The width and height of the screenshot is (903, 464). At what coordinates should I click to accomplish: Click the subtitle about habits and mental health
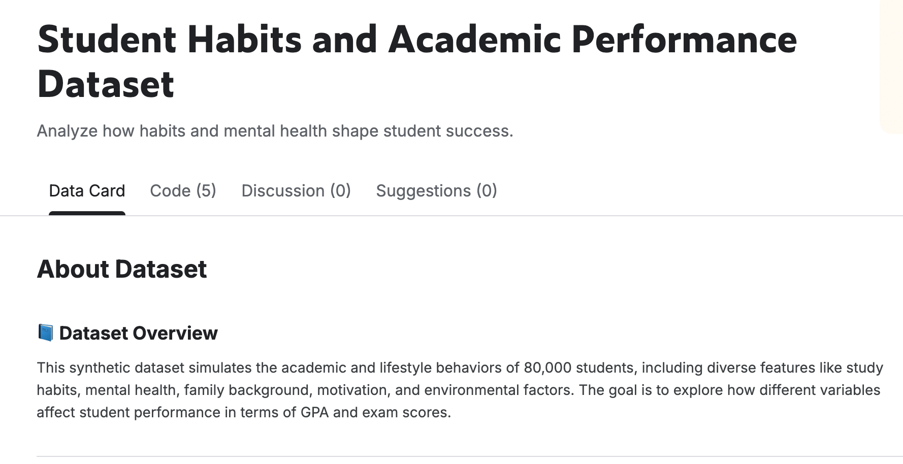click(275, 131)
